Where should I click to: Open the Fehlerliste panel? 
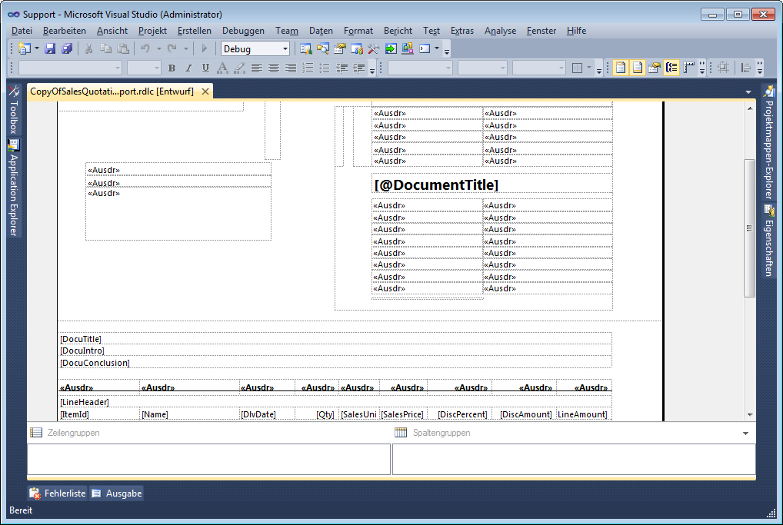(58, 493)
